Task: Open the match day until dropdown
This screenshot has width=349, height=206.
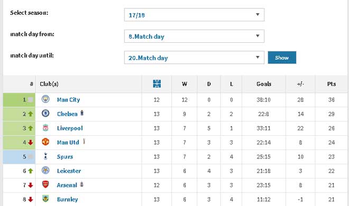Action: point(194,58)
